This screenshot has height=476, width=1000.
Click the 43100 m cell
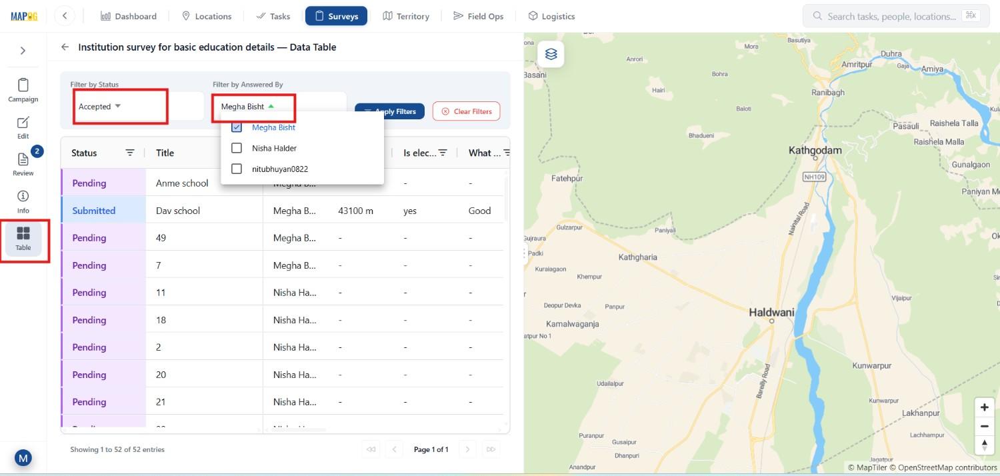pos(356,211)
